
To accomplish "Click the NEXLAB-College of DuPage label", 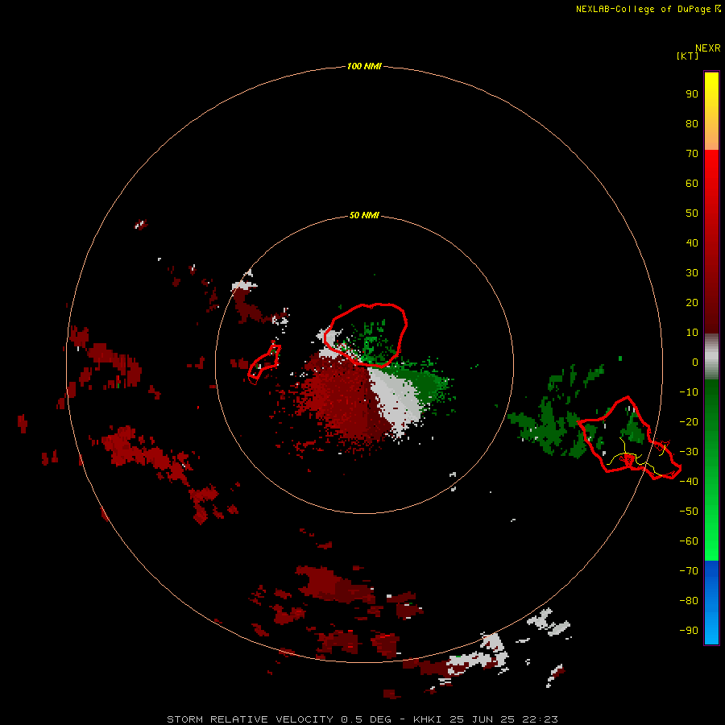I will coord(648,9).
